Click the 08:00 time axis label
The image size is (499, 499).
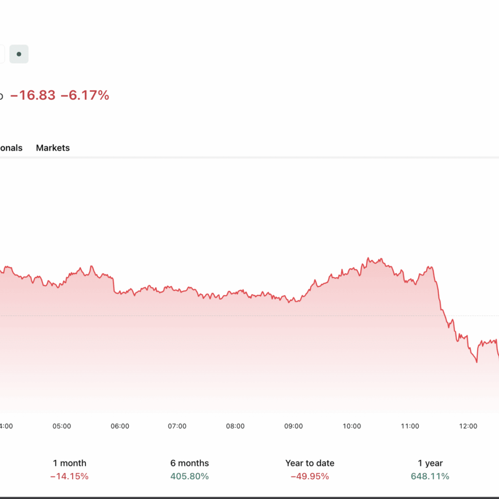point(235,426)
